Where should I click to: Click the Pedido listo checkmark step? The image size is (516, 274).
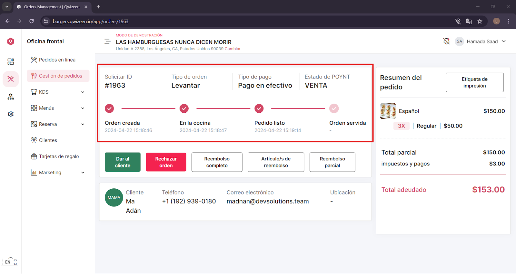pos(259,109)
